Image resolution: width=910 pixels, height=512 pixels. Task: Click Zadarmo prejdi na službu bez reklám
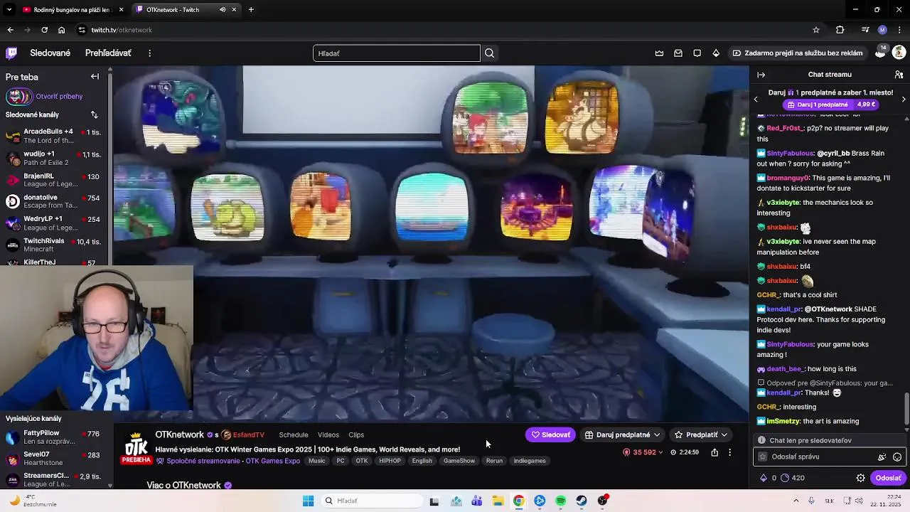[798, 53]
